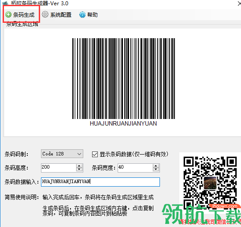Click the 条码码制 label
Screen dimensions: 241x227
(x=16, y=154)
